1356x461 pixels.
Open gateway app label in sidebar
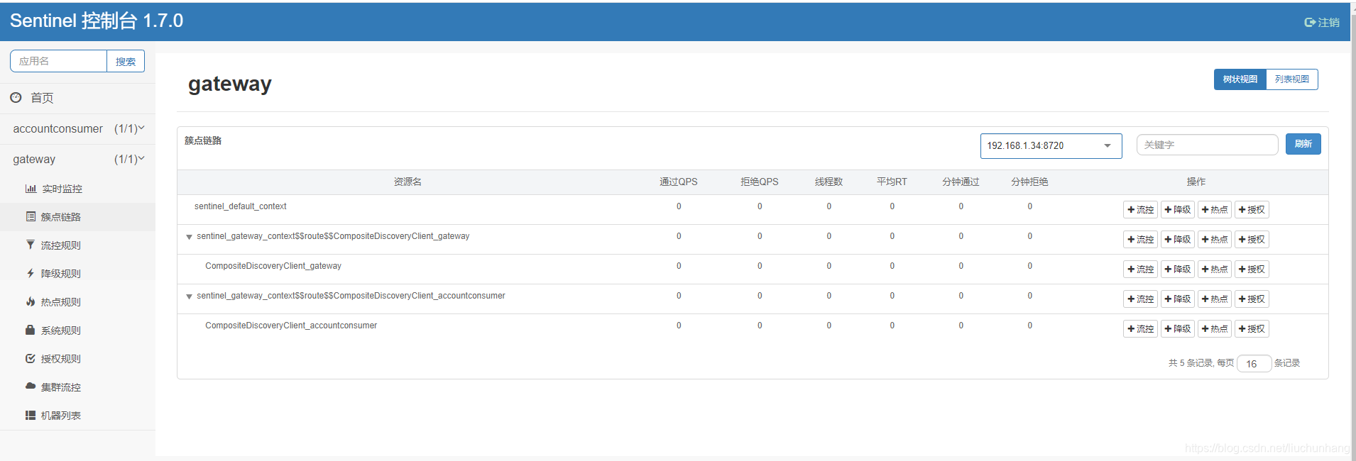click(34, 160)
